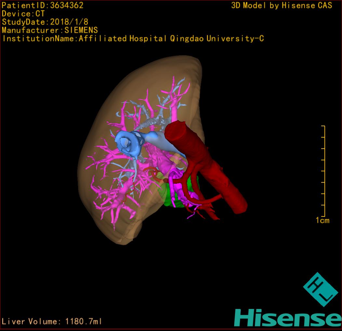Click the Device:CT label
The width and height of the screenshot is (342, 331).
(23, 14)
